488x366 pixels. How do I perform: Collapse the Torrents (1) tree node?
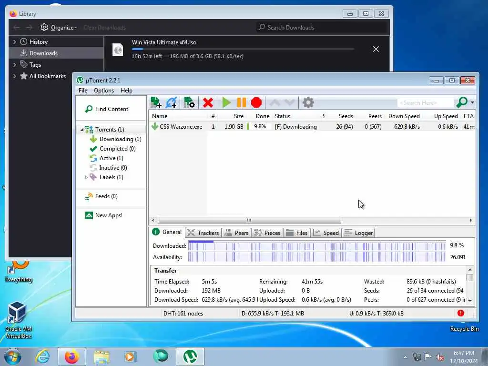(x=82, y=130)
